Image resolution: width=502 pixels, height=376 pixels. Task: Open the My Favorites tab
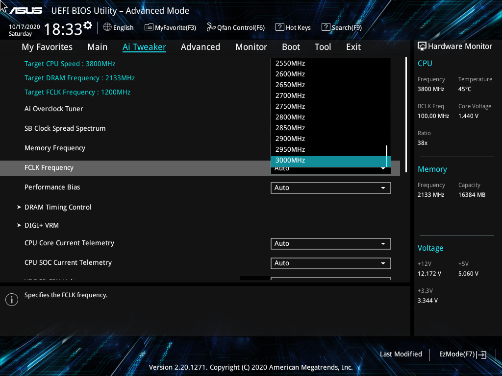(x=47, y=47)
